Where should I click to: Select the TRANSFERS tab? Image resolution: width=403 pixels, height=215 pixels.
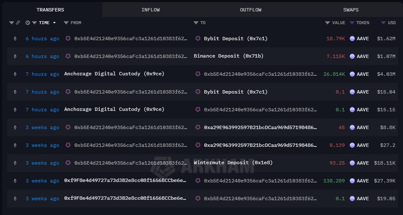point(50,10)
